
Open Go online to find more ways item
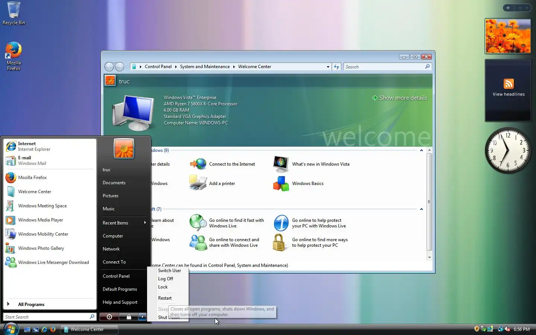pyautogui.click(x=311, y=242)
